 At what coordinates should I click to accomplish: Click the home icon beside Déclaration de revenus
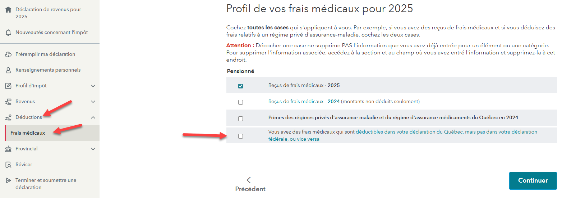point(8,10)
